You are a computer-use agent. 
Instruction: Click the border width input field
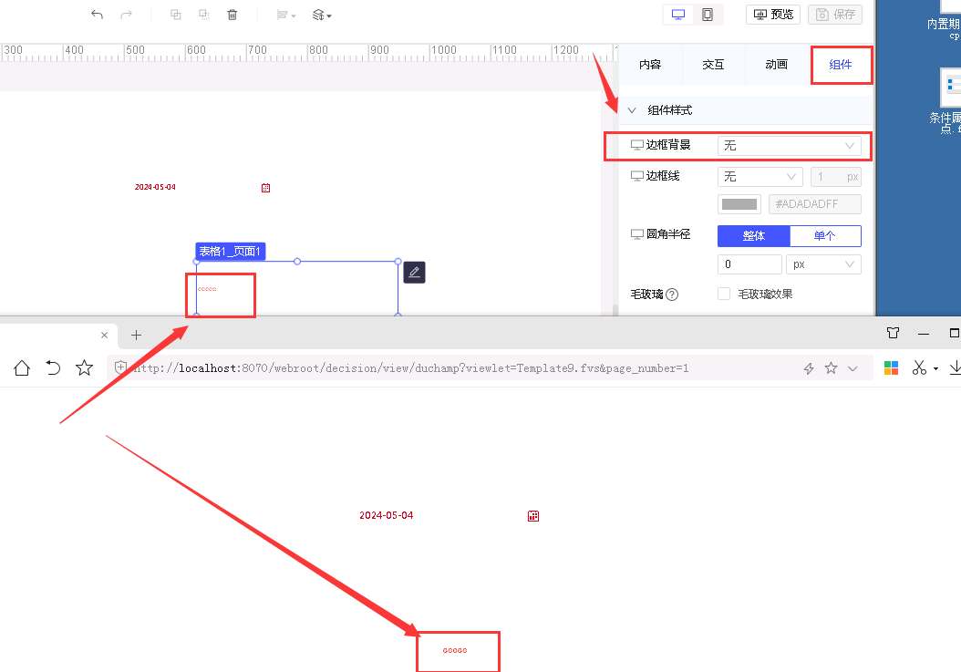[x=836, y=177]
